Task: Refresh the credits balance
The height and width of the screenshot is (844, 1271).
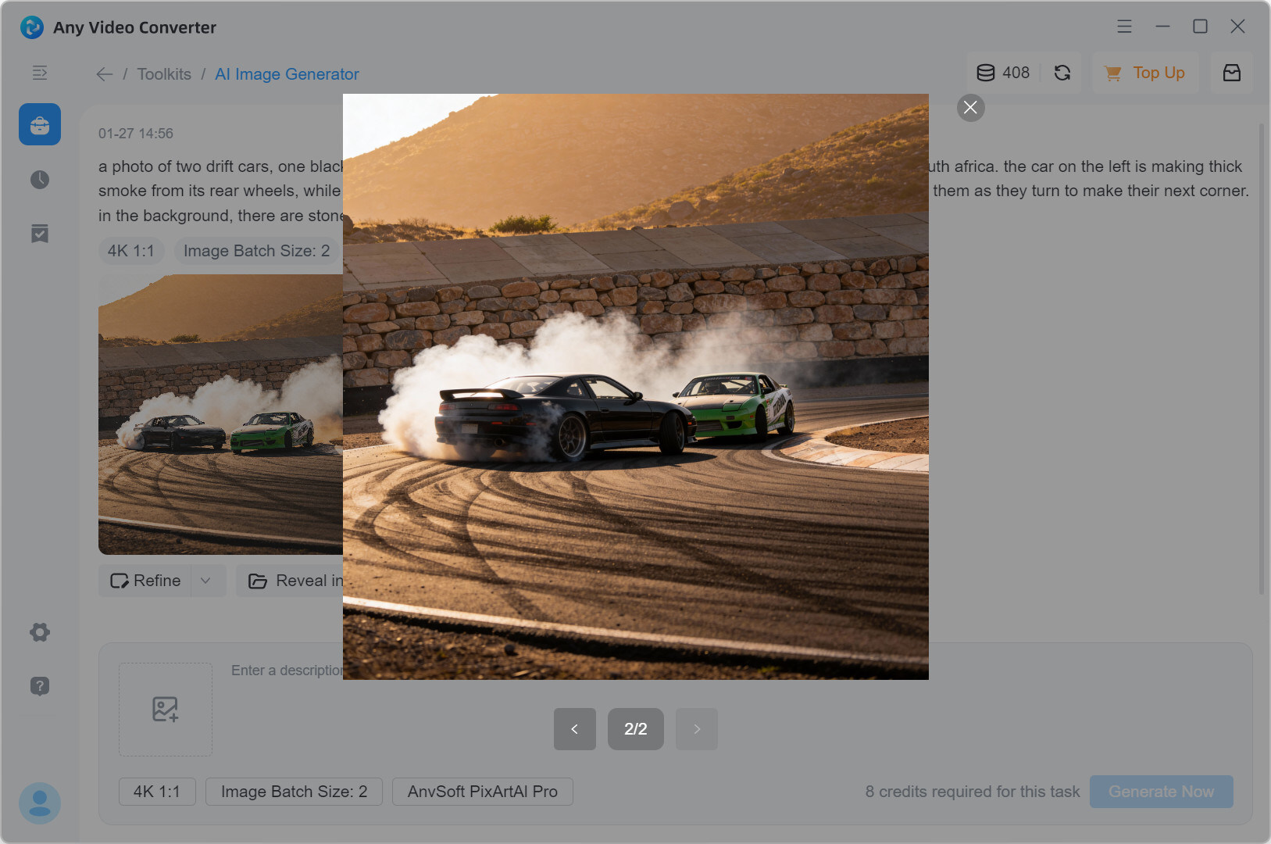Action: coord(1062,73)
